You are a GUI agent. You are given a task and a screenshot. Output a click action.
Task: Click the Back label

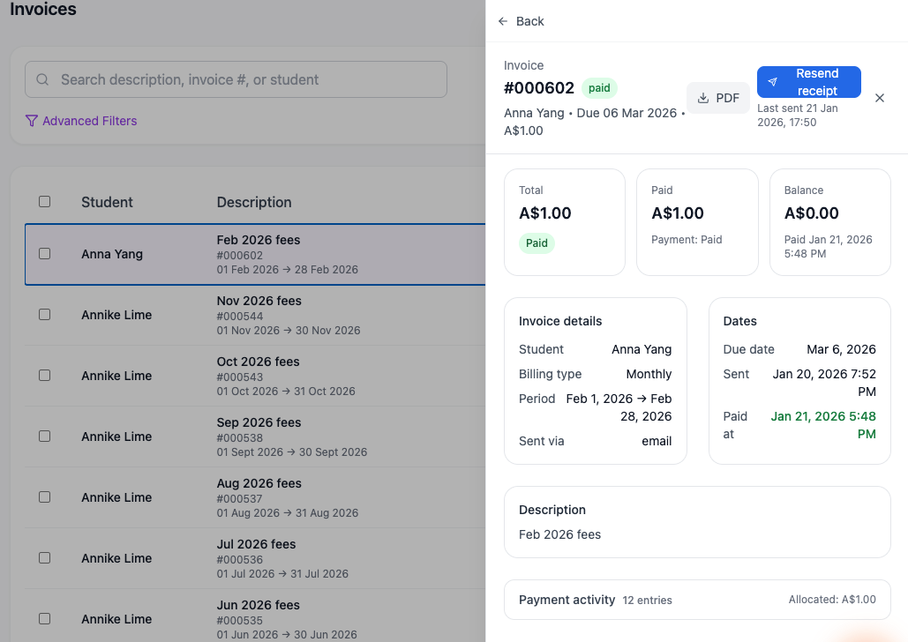[x=529, y=20]
